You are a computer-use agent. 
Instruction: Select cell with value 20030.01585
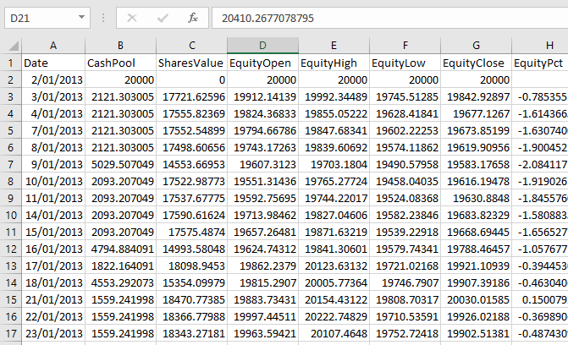click(x=476, y=299)
